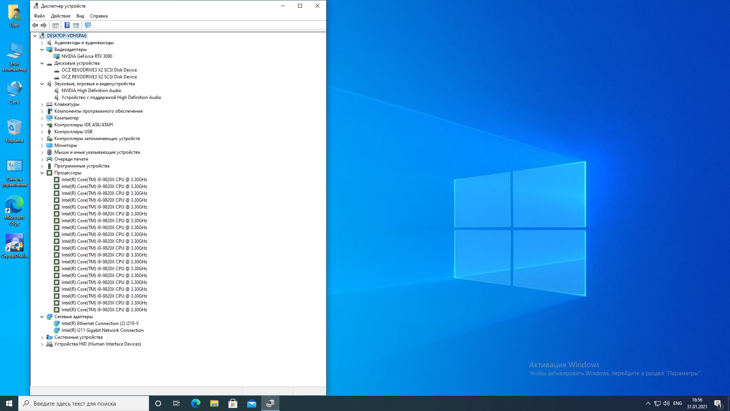730x411 pixels.
Task: Toggle the action pane toolbar icon
Action: click(76, 25)
